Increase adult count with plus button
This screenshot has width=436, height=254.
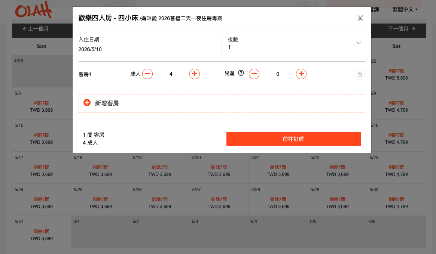(x=194, y=74)
